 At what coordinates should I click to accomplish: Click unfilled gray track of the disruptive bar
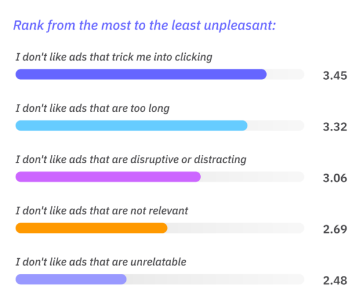pyautogui.click(x=252, y=177)
